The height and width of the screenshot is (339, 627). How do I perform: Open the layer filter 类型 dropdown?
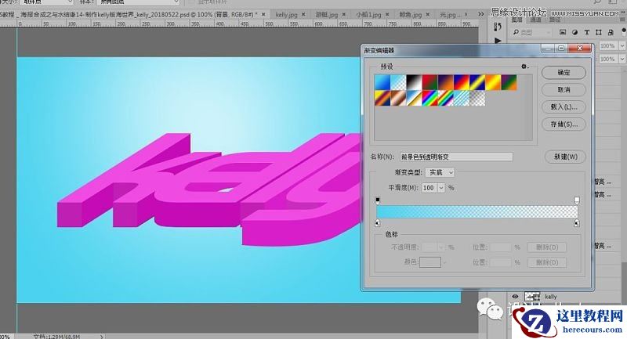(x=534, y=32)
